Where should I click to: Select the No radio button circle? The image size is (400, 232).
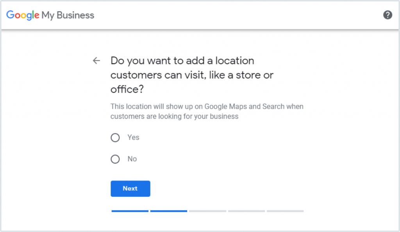(x=115, y=159)
